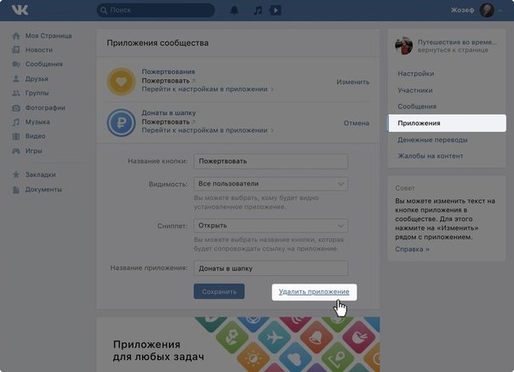The height and width of the screenshot is (372, 514).
Task: Open the Пожертвования heart app icon
Action: [122, 82]
